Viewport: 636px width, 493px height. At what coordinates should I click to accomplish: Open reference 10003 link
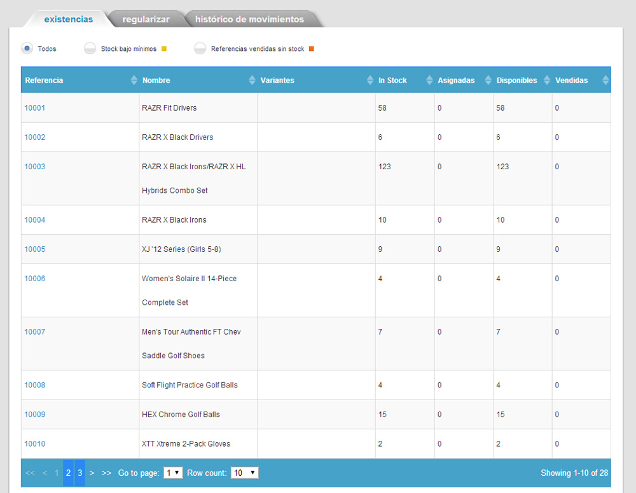pyautogui.click(x=35, y=167)
